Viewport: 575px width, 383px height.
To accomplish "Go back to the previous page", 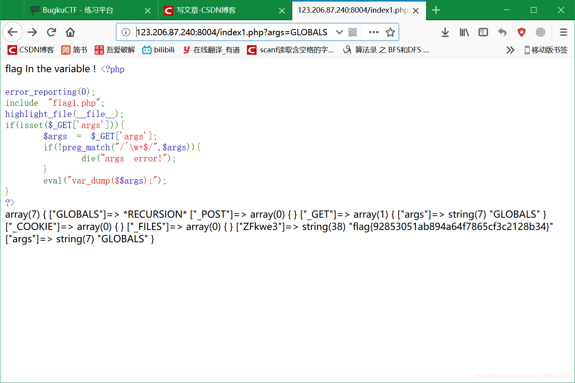I will coord(13,32).
